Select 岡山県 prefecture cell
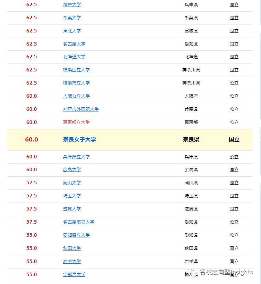The width and height of the screenshot is (261, 284). [191, 183]
